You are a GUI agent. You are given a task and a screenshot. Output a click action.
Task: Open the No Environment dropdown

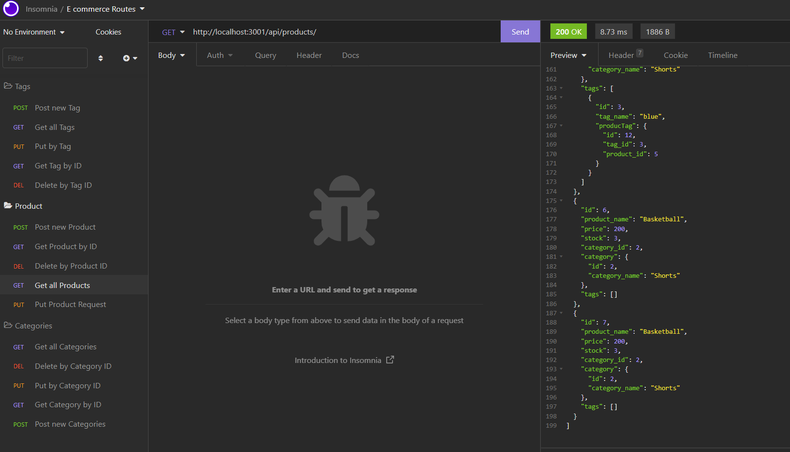34,32
